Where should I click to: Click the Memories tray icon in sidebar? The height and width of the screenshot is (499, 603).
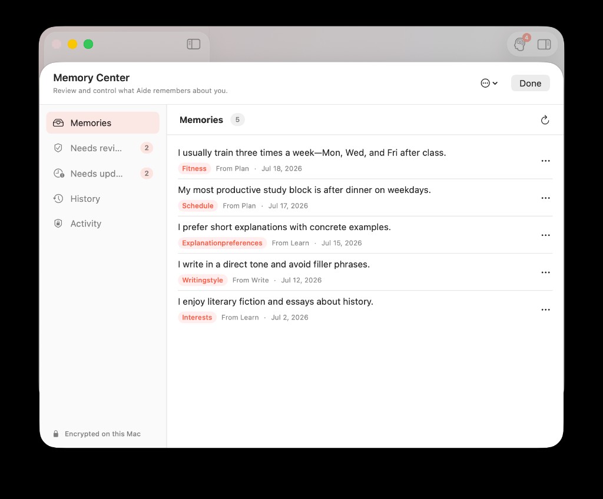coord(58,122)
